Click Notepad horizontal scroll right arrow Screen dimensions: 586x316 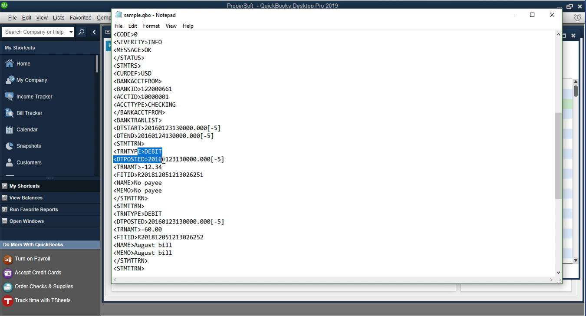551,280
